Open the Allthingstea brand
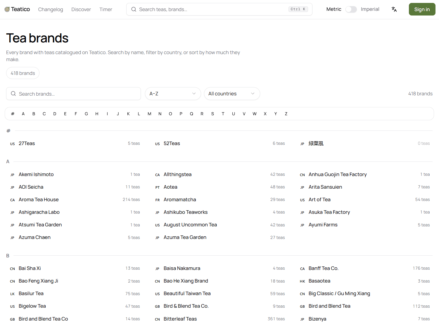This screenshot has width=439, height=327. [220, 174]
